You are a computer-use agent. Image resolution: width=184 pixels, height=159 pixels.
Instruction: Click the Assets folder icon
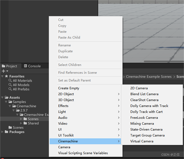pos(6,97)
